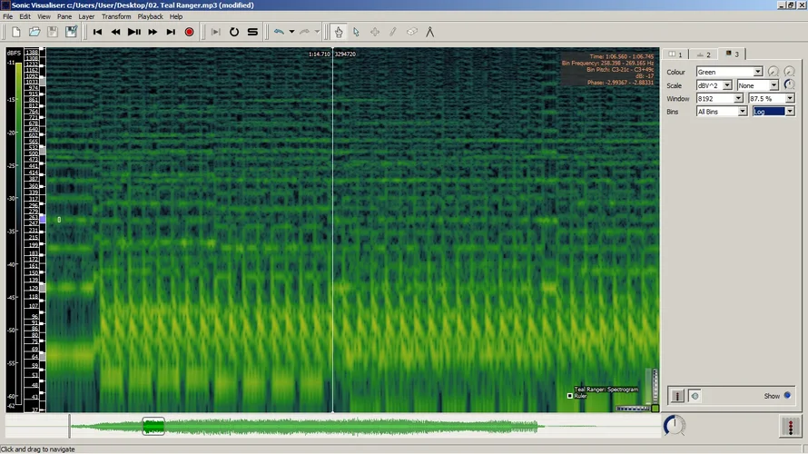Click the waveform overview strip
808x454 pixels.
click(x=363, y=426)
